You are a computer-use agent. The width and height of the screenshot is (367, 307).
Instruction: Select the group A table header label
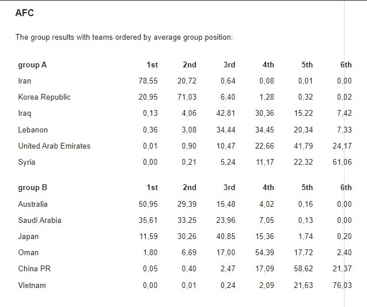[x=32, y=65]
